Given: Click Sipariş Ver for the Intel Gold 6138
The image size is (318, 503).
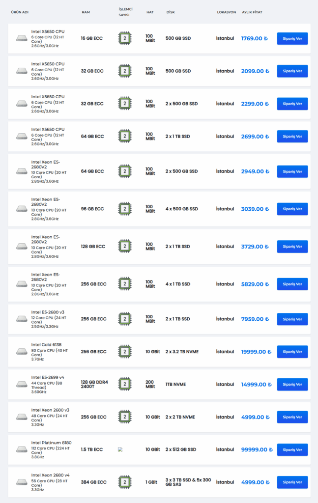Looking at the screenshot, I should (x=292, y=352).
